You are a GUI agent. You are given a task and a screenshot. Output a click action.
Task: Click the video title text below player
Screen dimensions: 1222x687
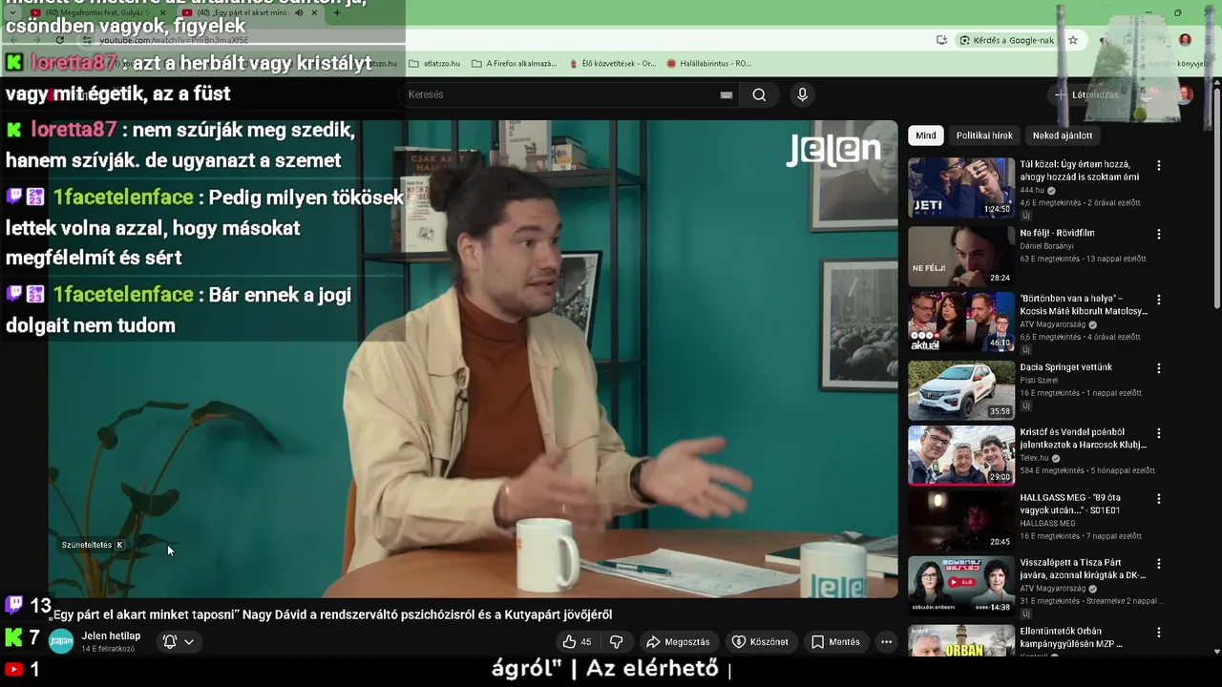(x=330, y=614)
